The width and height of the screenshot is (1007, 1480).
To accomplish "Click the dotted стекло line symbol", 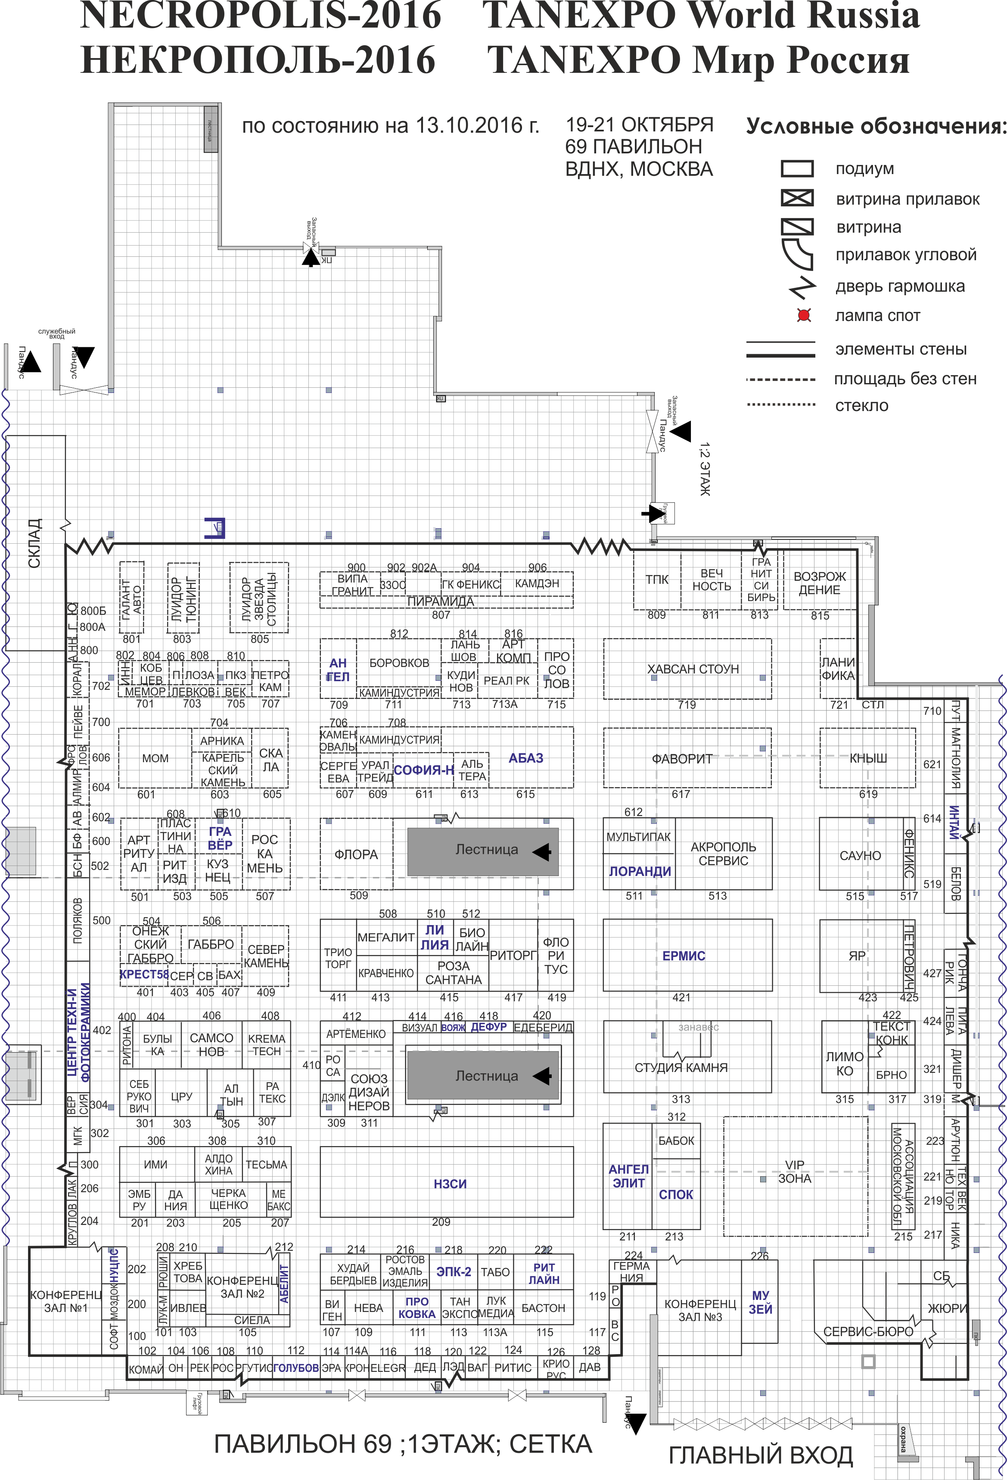I will point(780,405).
